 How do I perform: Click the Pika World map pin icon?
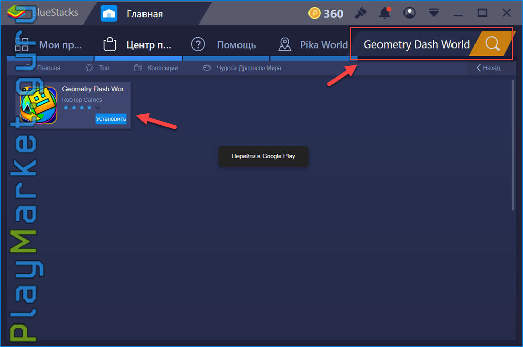[x=284, y=44]
